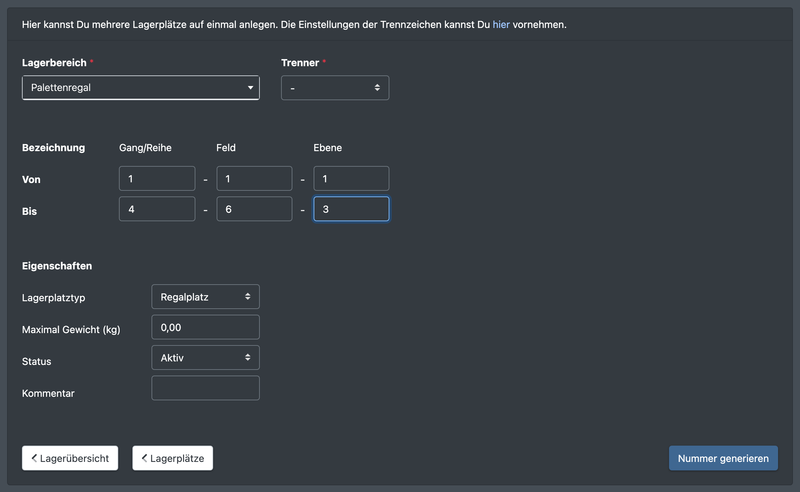Click the Kommentar input field
This screenshot has height=492, width=800.
click(x=205, y=388)
